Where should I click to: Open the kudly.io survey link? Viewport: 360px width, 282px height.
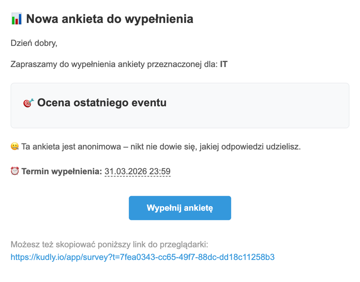coord(143,257)
